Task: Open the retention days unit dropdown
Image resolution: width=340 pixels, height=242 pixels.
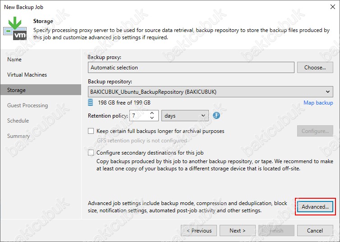Action: tap(185, 116)
